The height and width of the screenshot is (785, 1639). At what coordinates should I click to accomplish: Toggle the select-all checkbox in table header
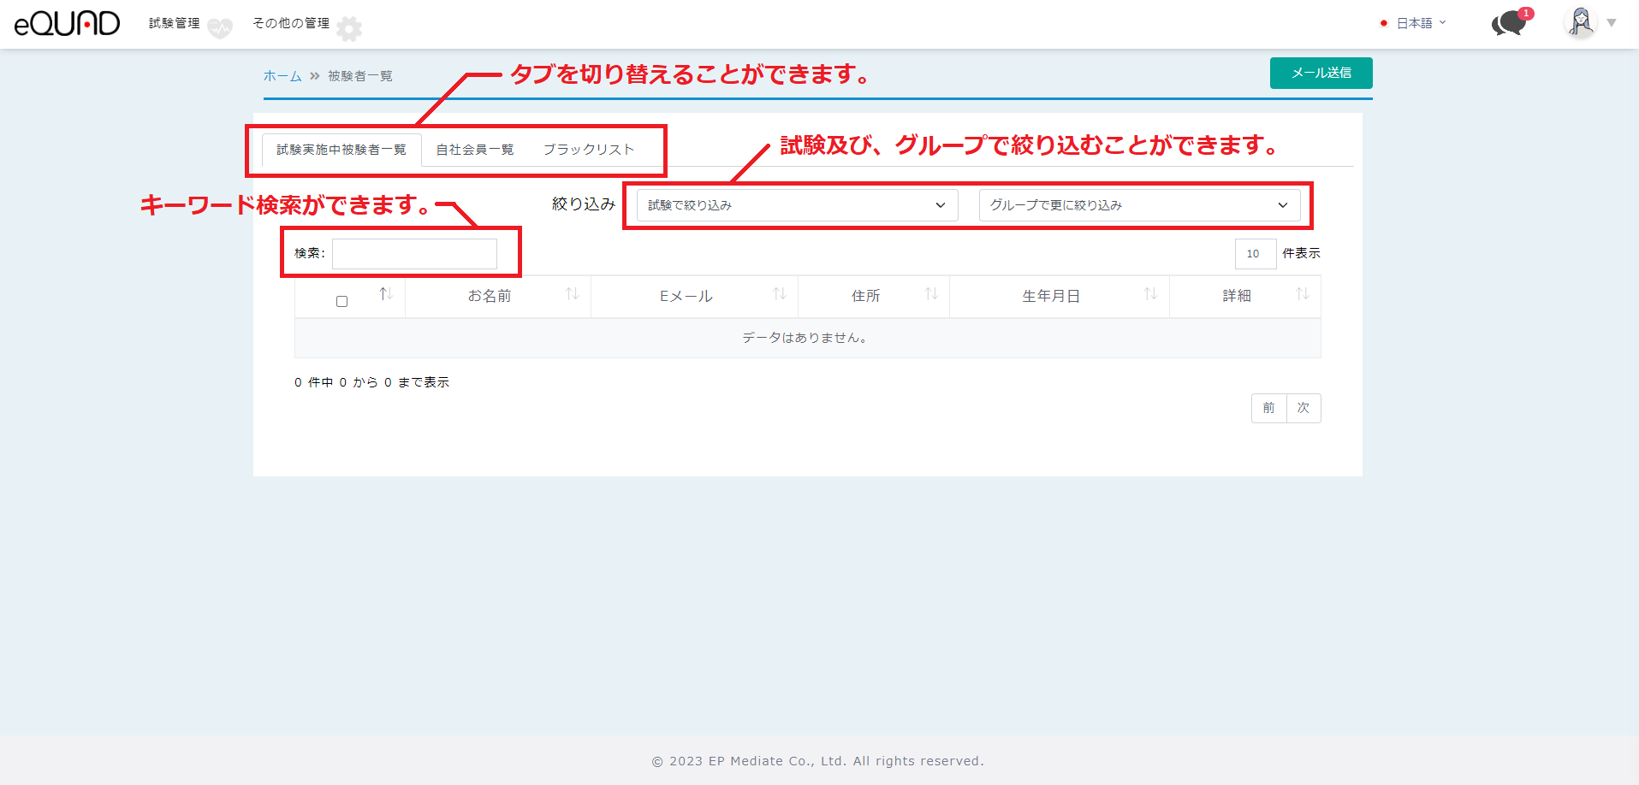tap(341, 301)
